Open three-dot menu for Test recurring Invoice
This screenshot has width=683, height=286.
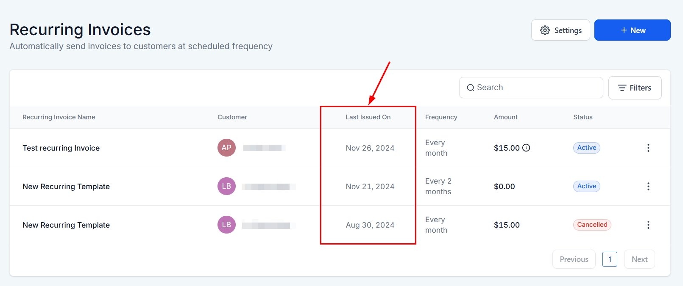648,148
